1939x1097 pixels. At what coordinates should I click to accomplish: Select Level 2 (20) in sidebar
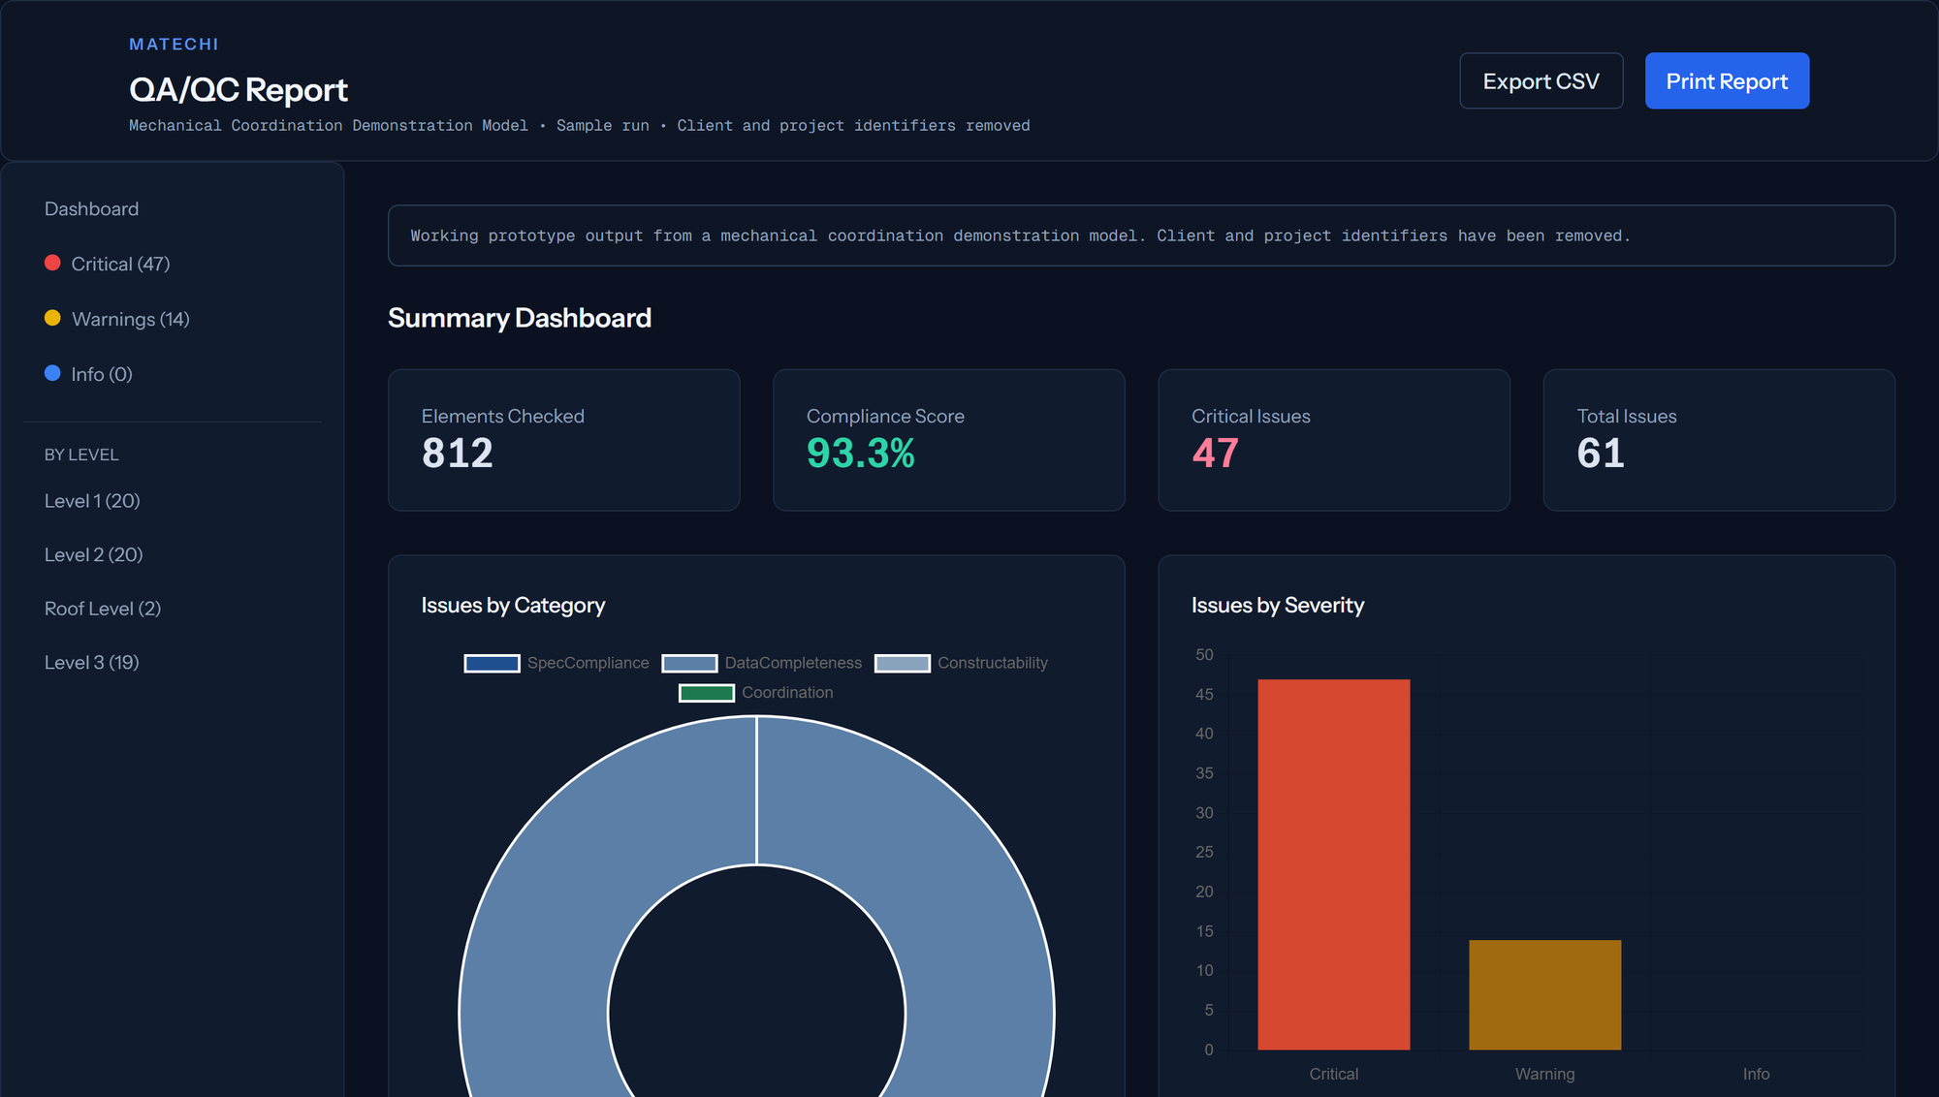[93, 555]
